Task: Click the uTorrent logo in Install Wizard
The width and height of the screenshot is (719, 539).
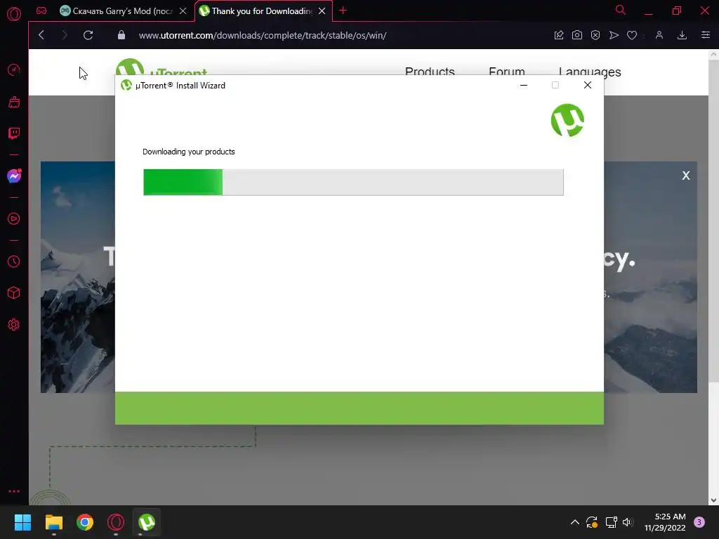Action: click(567, 120)
